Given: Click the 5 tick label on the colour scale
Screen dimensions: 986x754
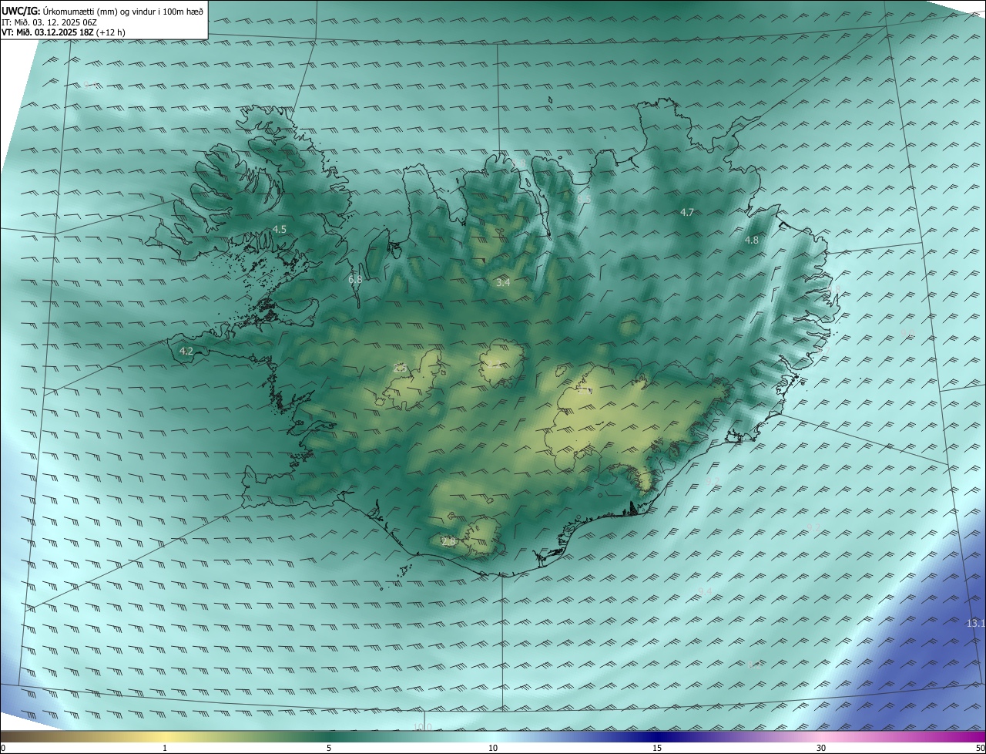Looking at the screenshot, I should [329, 748].
